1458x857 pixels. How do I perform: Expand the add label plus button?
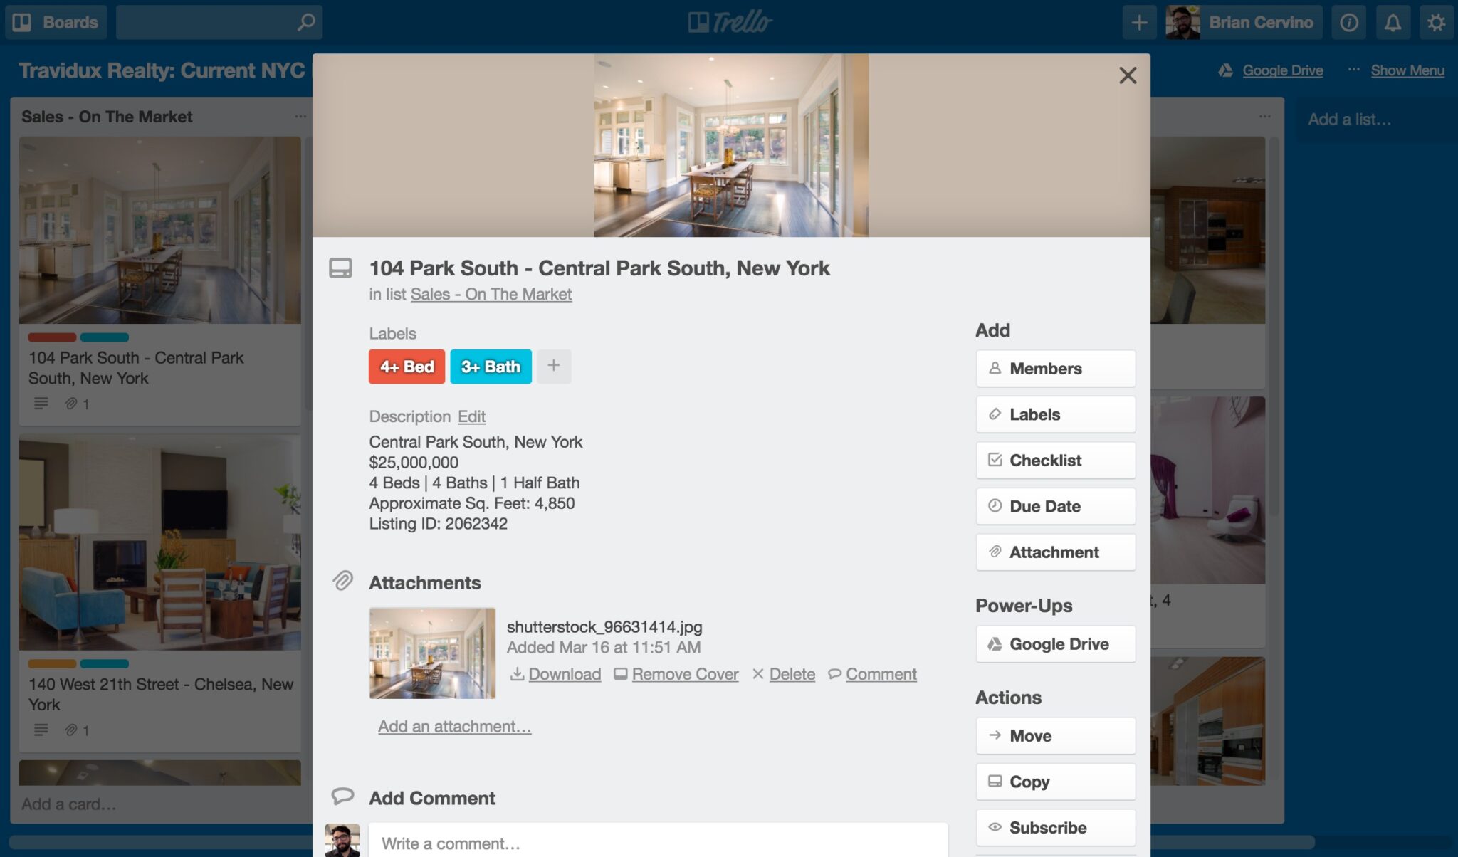click(554, 365)
